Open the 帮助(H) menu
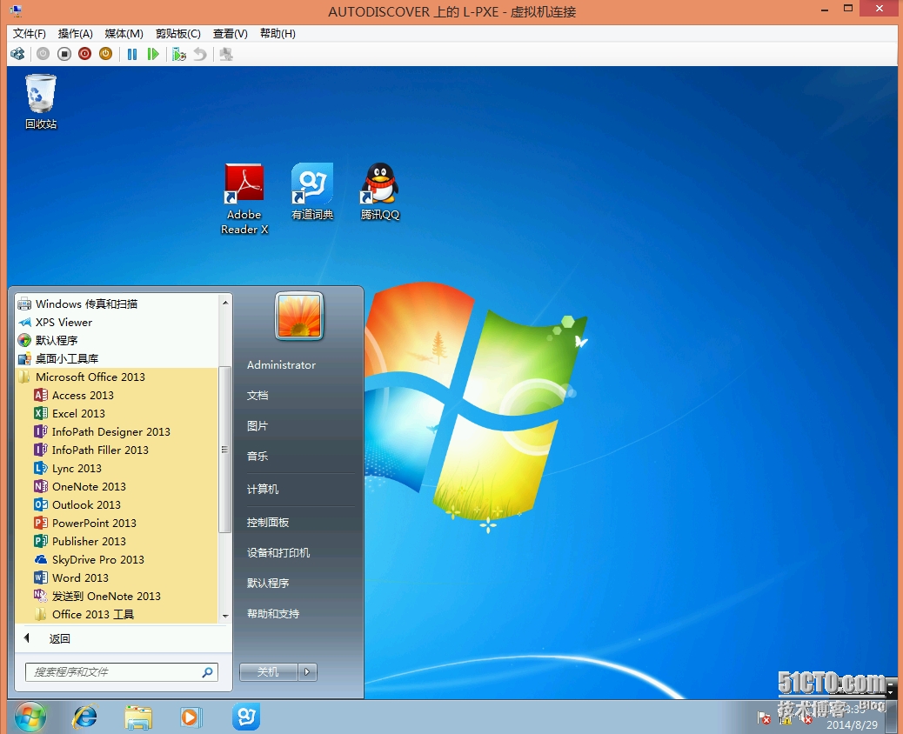Image resolution: width=903 pixels, height=734 pixels. click(x=278, y=33)
